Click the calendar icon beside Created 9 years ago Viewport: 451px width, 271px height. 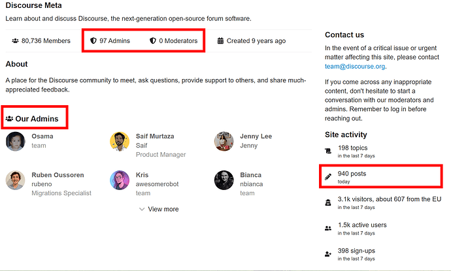click(220, 40)
